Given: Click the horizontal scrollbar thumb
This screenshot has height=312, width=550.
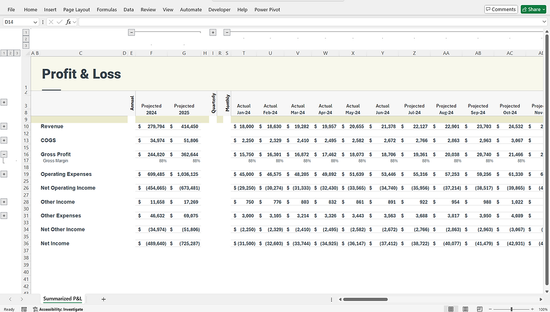Looking at the screenshot, I should point(365,299).
